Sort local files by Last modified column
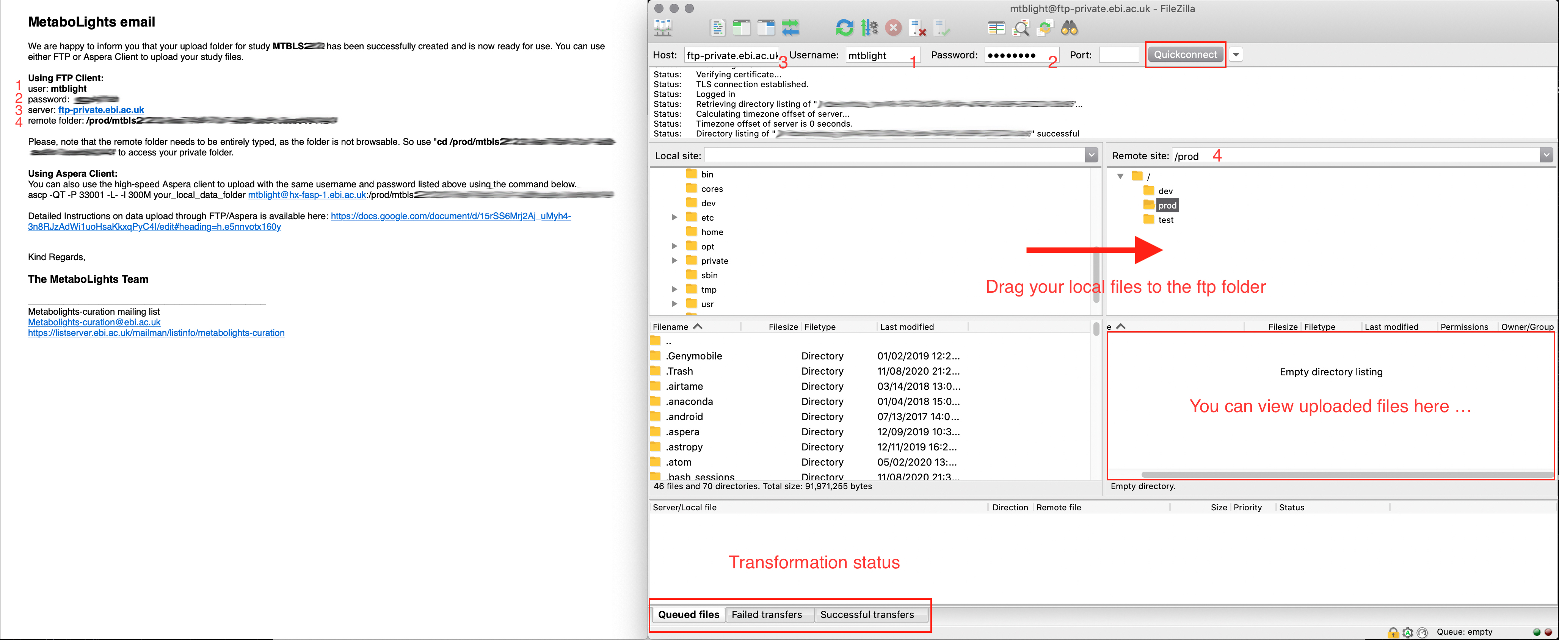Screen dimensions: 1559x640 (922, 327)
